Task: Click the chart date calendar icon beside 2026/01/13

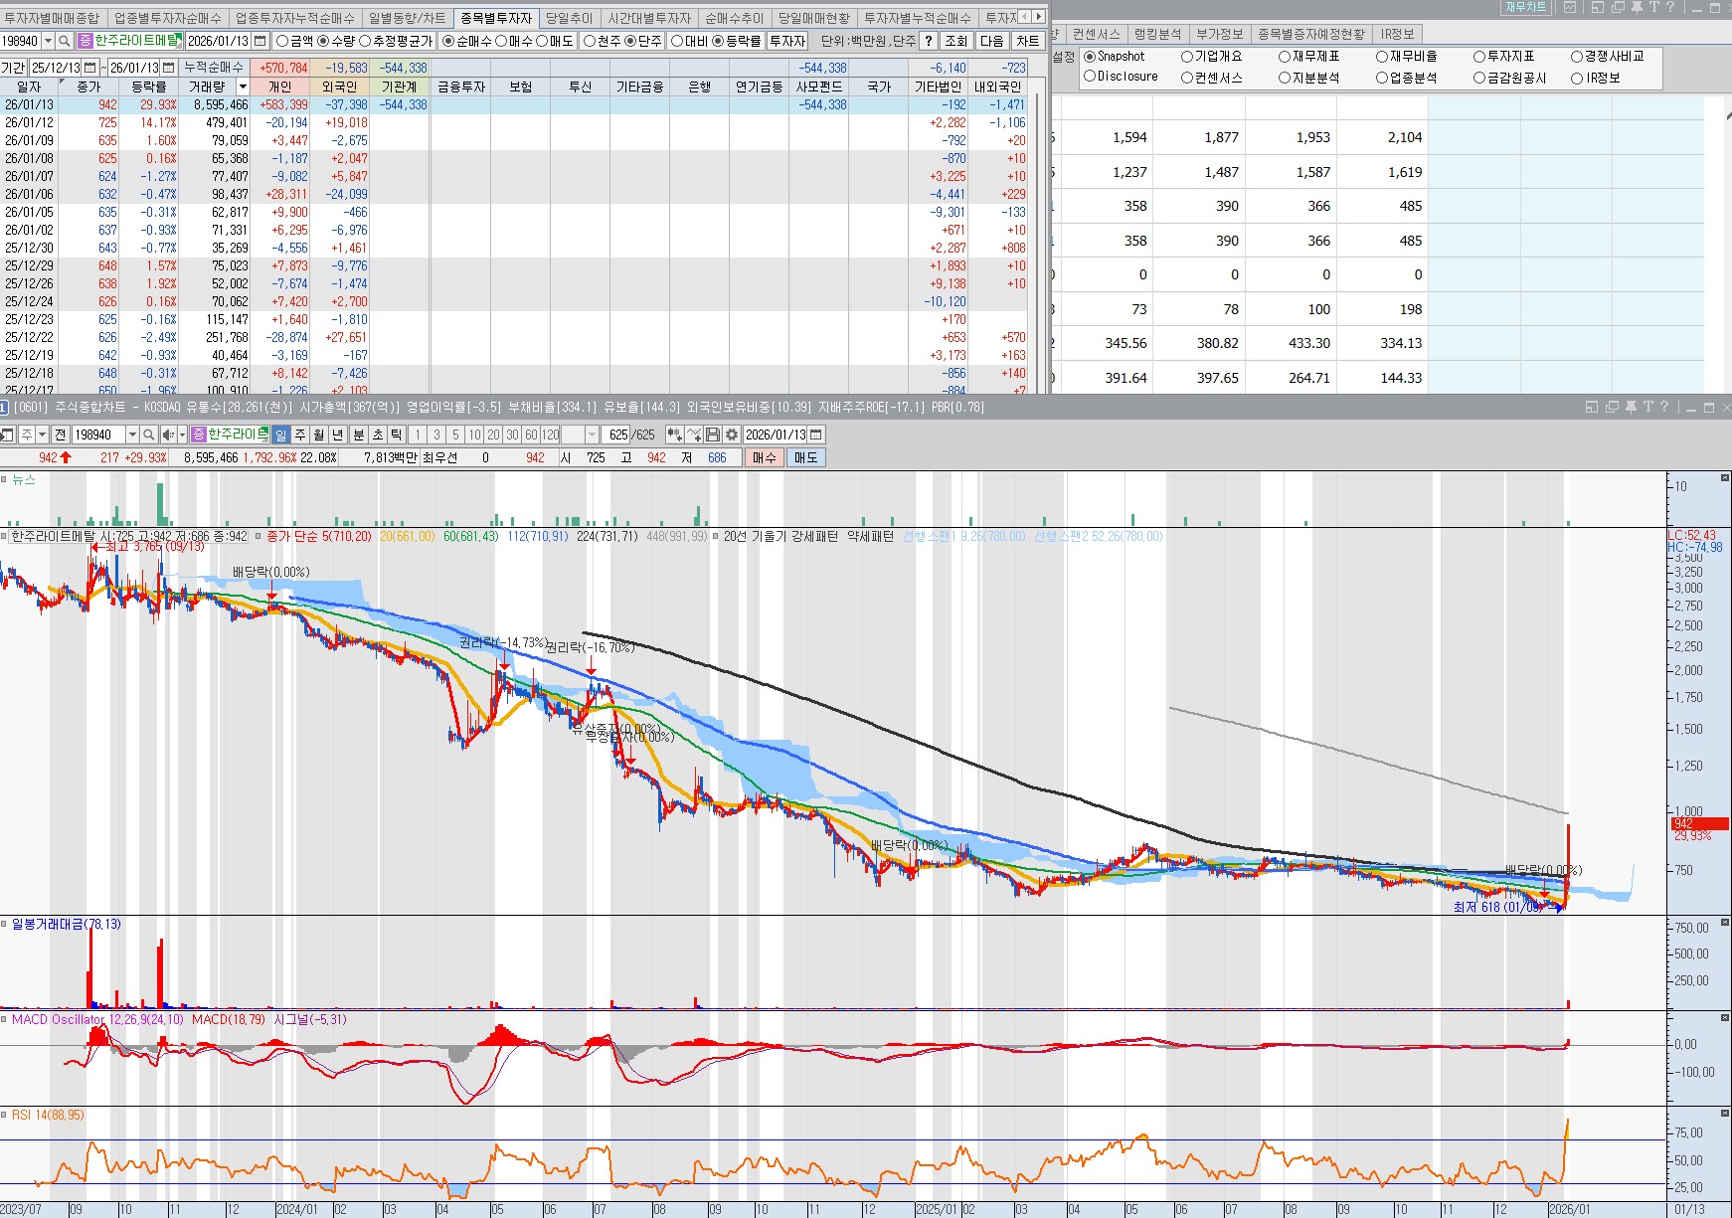Action: 816,435
